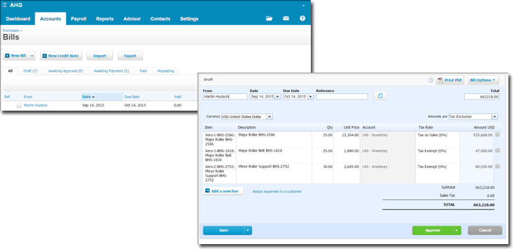Remove the Major Roller Belt BHS-1818 line
516x251 pixels.
click(x=497, y=151)
